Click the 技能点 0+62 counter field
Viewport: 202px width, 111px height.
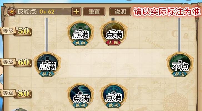pyautogui.click(x=39, y=12)
